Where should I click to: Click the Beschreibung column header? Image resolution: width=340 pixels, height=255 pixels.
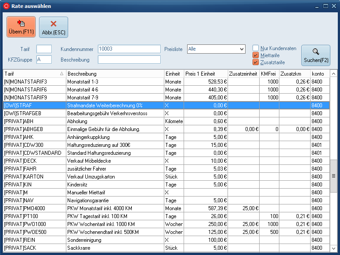[115, 74]
